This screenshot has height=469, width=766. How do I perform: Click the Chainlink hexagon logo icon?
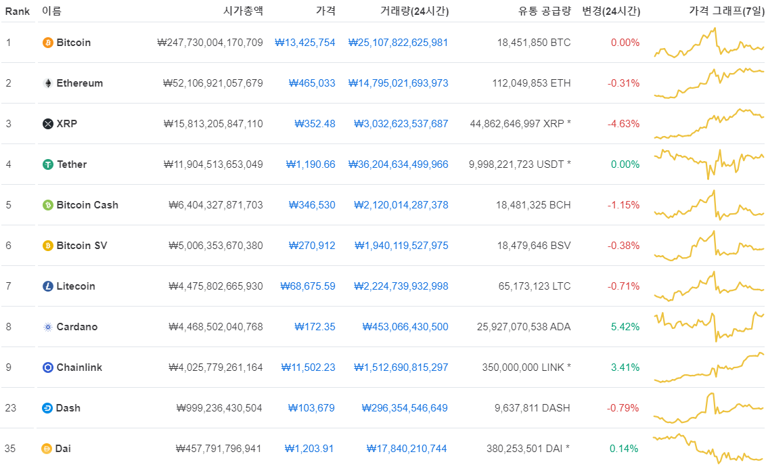(48, 367)
